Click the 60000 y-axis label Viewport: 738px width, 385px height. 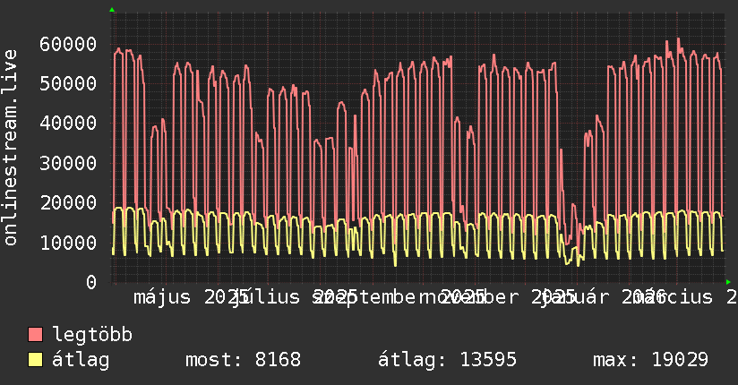pos(69,44)
